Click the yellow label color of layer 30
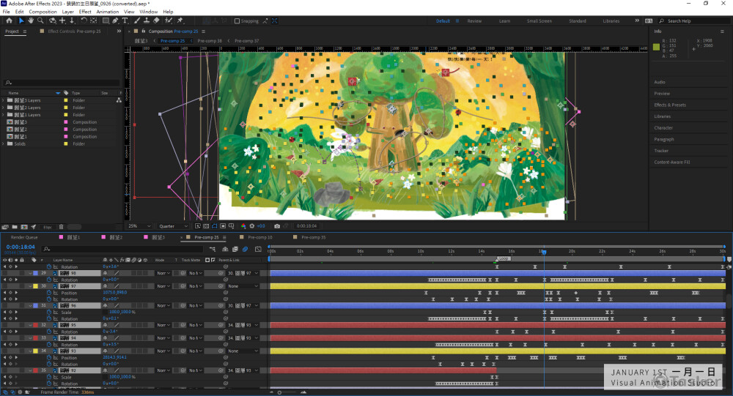 [x=34, y=286]
